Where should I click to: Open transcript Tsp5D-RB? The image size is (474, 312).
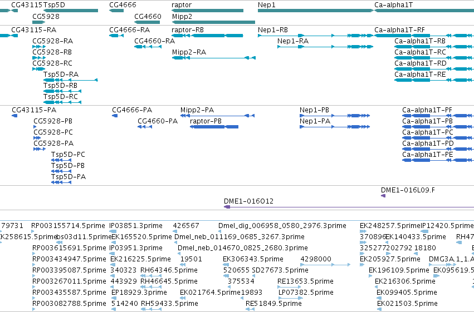pyautogui.click(x=60, y=86)
